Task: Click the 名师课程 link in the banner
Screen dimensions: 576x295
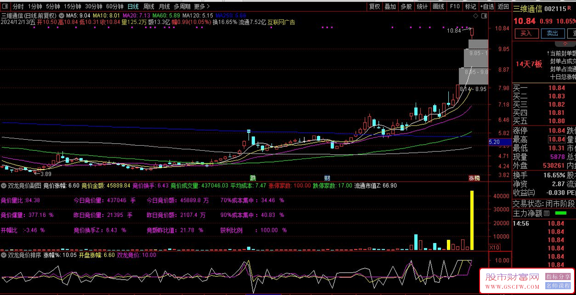Action: [x=558, y=286]
